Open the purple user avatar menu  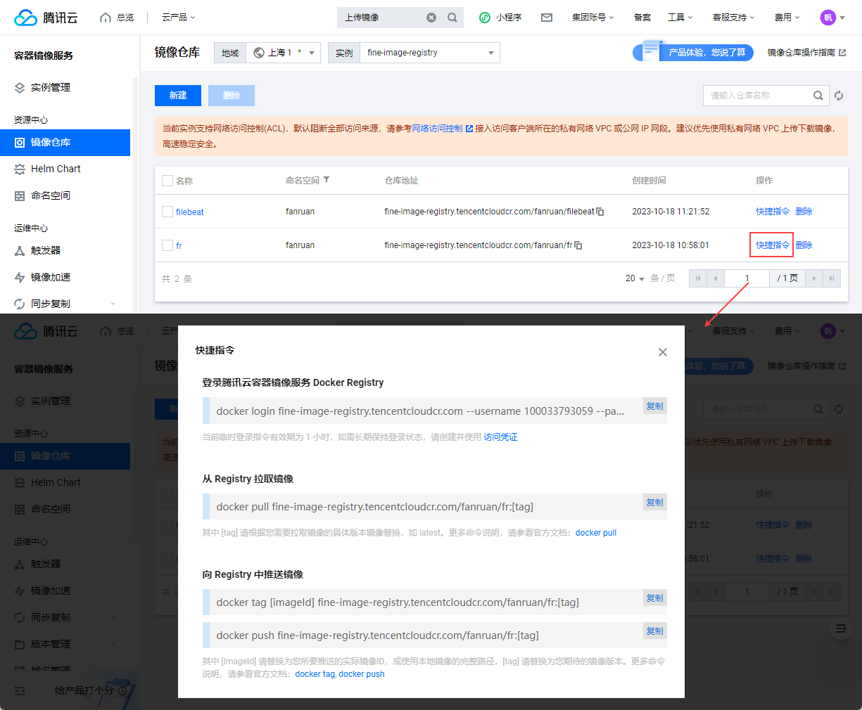pos(832,18)
